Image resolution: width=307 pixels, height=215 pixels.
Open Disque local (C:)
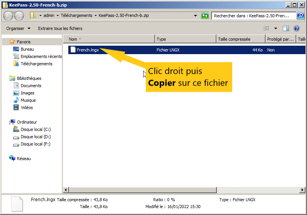(36, 129)
